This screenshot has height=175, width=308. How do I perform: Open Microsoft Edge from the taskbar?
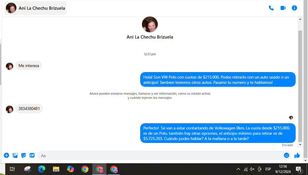(x=42, y=169)
